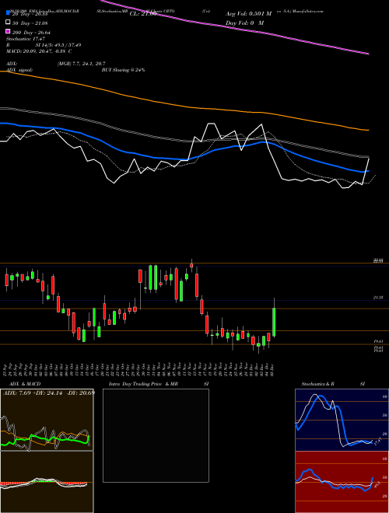Open the blue Stochastics chart panel
The width and height of the screenshot is (389, 513).
(342, 420)
